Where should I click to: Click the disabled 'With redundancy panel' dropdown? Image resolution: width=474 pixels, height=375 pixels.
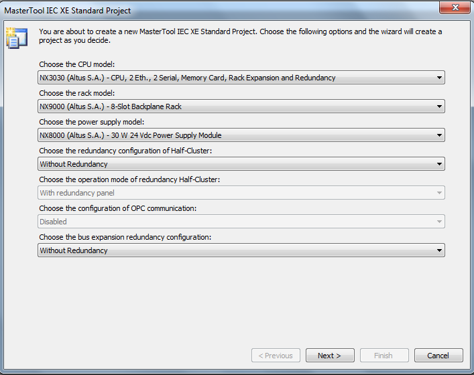241,193
